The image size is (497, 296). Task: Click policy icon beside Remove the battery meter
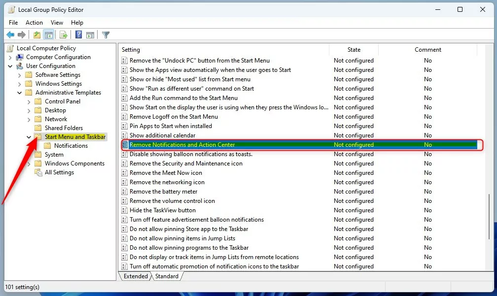click(125, 192)
